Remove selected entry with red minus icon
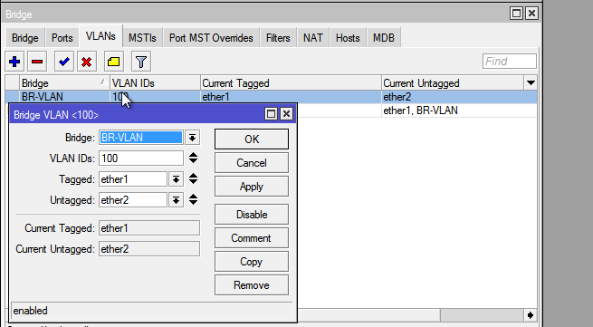This screenshot has height=327, width=593. pyautogui.click(x=37, y=62)
